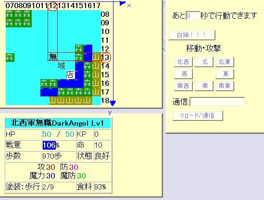Screen dimensions: 264x200
Task: Click the row label 18
Action: click(x=105, y=100)
